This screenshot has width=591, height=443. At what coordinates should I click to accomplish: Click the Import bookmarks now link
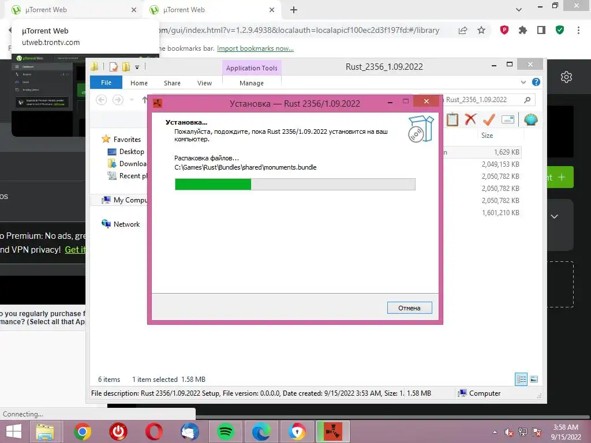[255, 48]
